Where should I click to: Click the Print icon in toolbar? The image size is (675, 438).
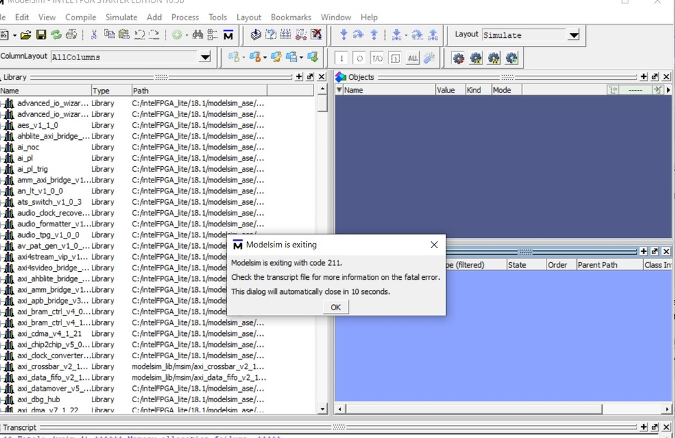coord(72,35)
